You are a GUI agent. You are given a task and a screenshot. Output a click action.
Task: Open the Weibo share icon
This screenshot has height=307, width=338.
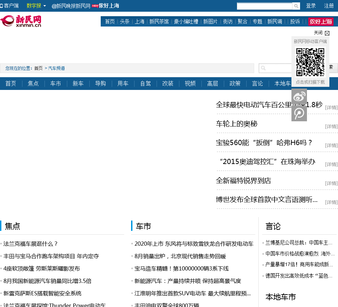point(299,97)
